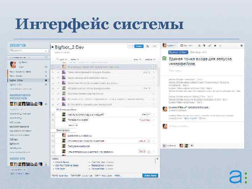Click the attachment paperclip icon in detail toolbar
This screenshot has height=189, width=252.
(x=210, y=45)
